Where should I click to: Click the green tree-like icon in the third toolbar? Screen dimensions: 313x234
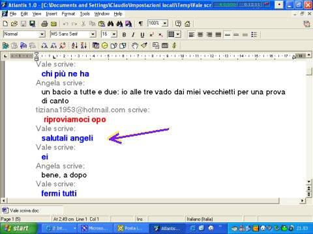174,45
